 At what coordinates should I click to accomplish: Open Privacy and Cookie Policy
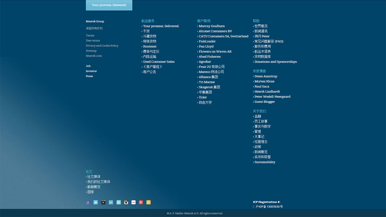coord(102,46)
